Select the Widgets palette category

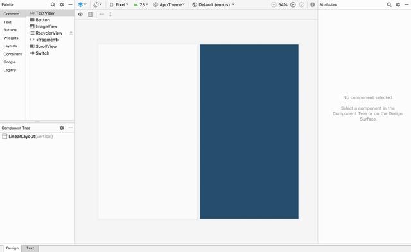pyautogui.click(x=13, y=38)
